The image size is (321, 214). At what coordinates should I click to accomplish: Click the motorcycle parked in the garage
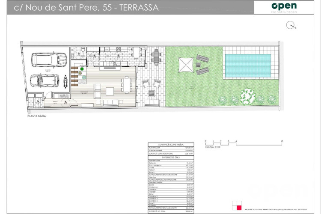pos(65,80)
